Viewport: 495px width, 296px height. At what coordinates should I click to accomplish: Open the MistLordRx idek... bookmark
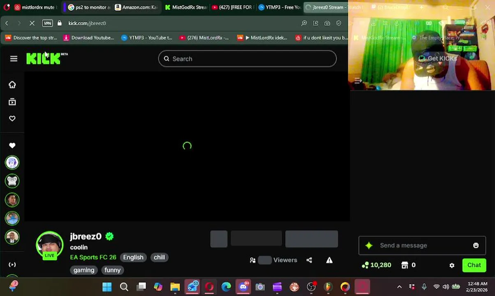click(262, 38)
